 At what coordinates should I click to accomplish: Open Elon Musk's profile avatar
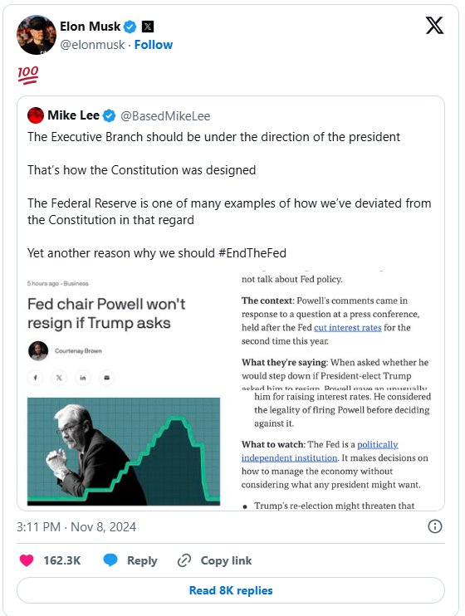tap(37, 35)
